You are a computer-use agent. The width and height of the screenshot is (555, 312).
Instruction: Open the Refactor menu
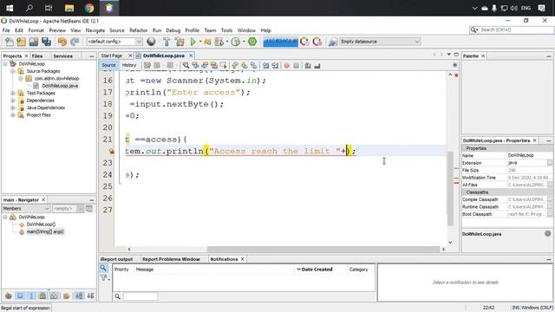[139, 30]
